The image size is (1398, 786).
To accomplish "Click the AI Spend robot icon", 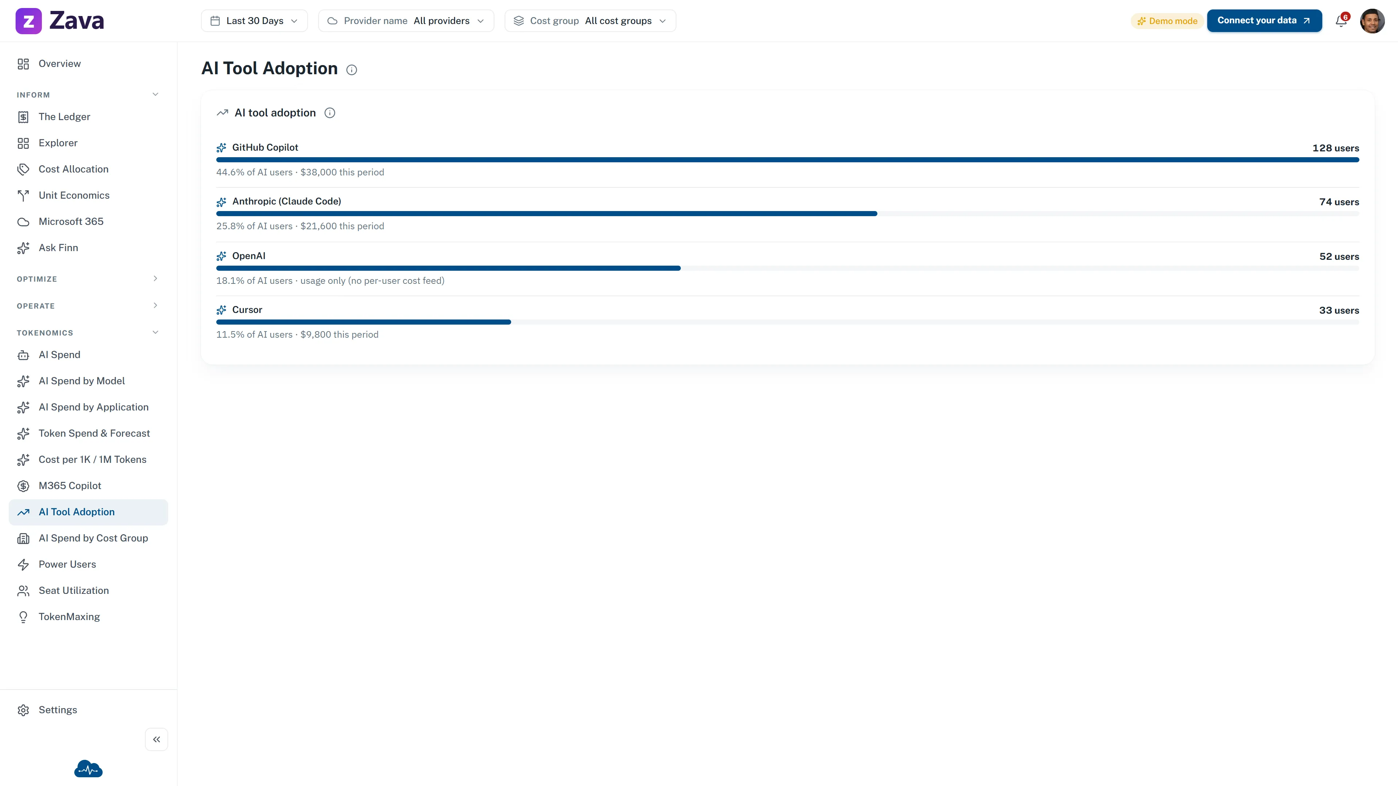I will click(x=23, y=355).
